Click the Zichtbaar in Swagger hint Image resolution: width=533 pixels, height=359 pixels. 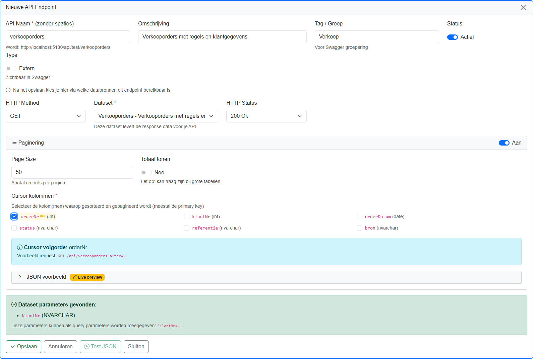[x=28, y=77]
